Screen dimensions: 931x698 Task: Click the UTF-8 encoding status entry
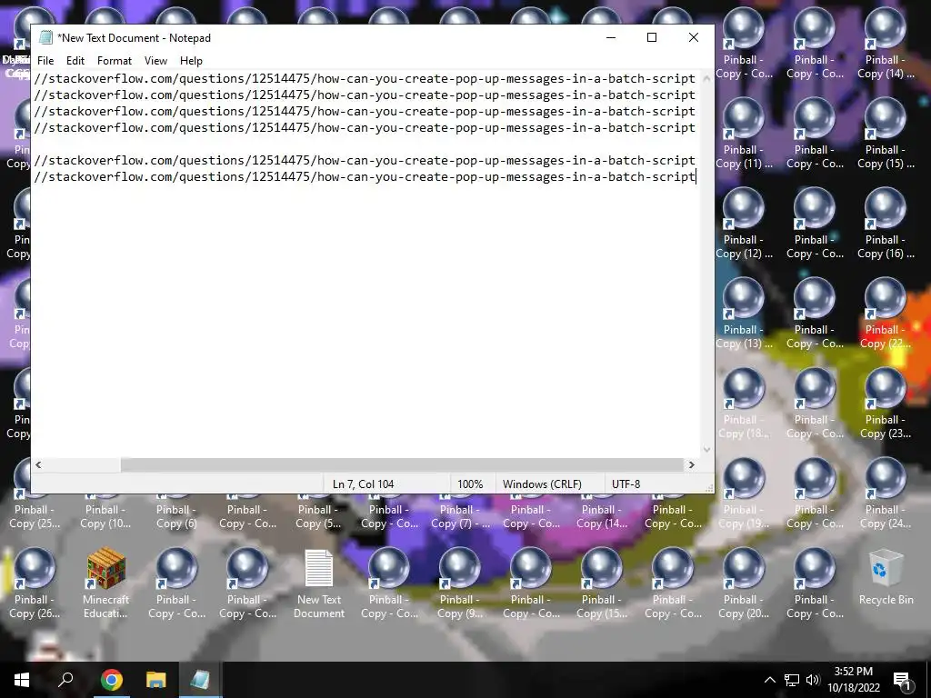[x=626, y=484]
